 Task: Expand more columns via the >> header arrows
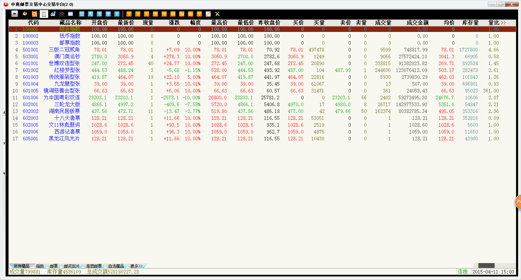pos(503,22)
